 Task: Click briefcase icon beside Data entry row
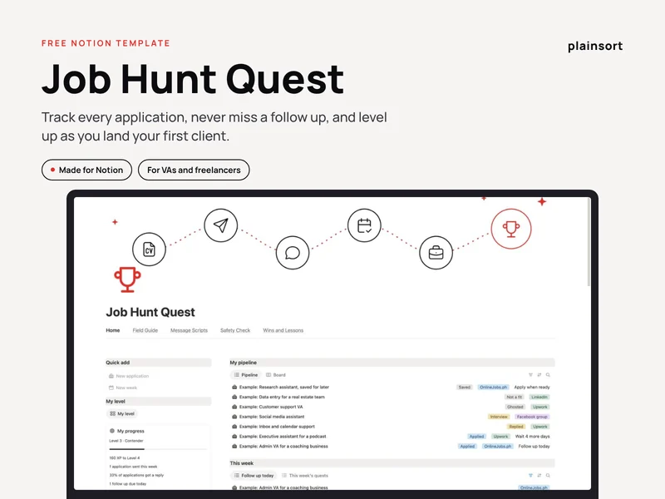click(x=234, y=398)
